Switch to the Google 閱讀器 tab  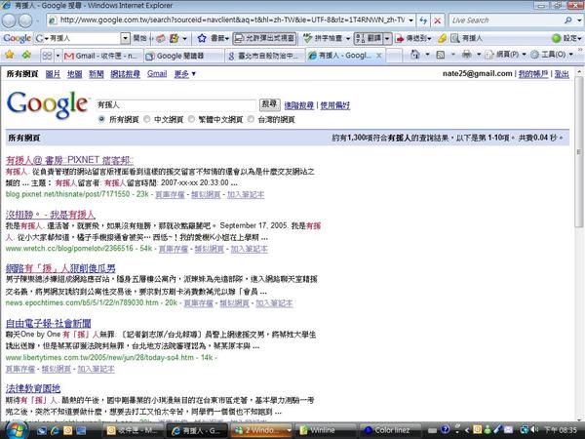[x=184, y=56]
